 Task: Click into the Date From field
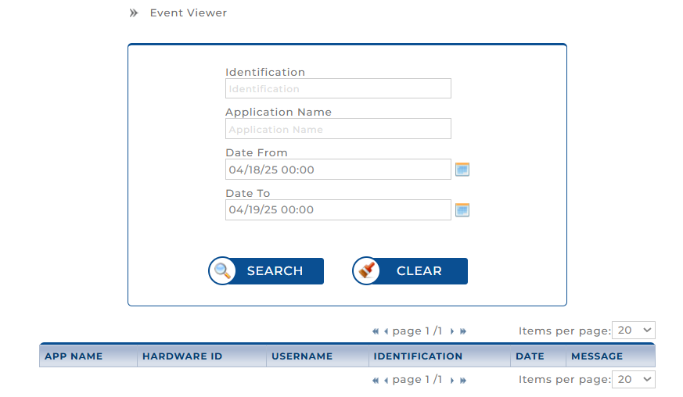coord(338,170)
